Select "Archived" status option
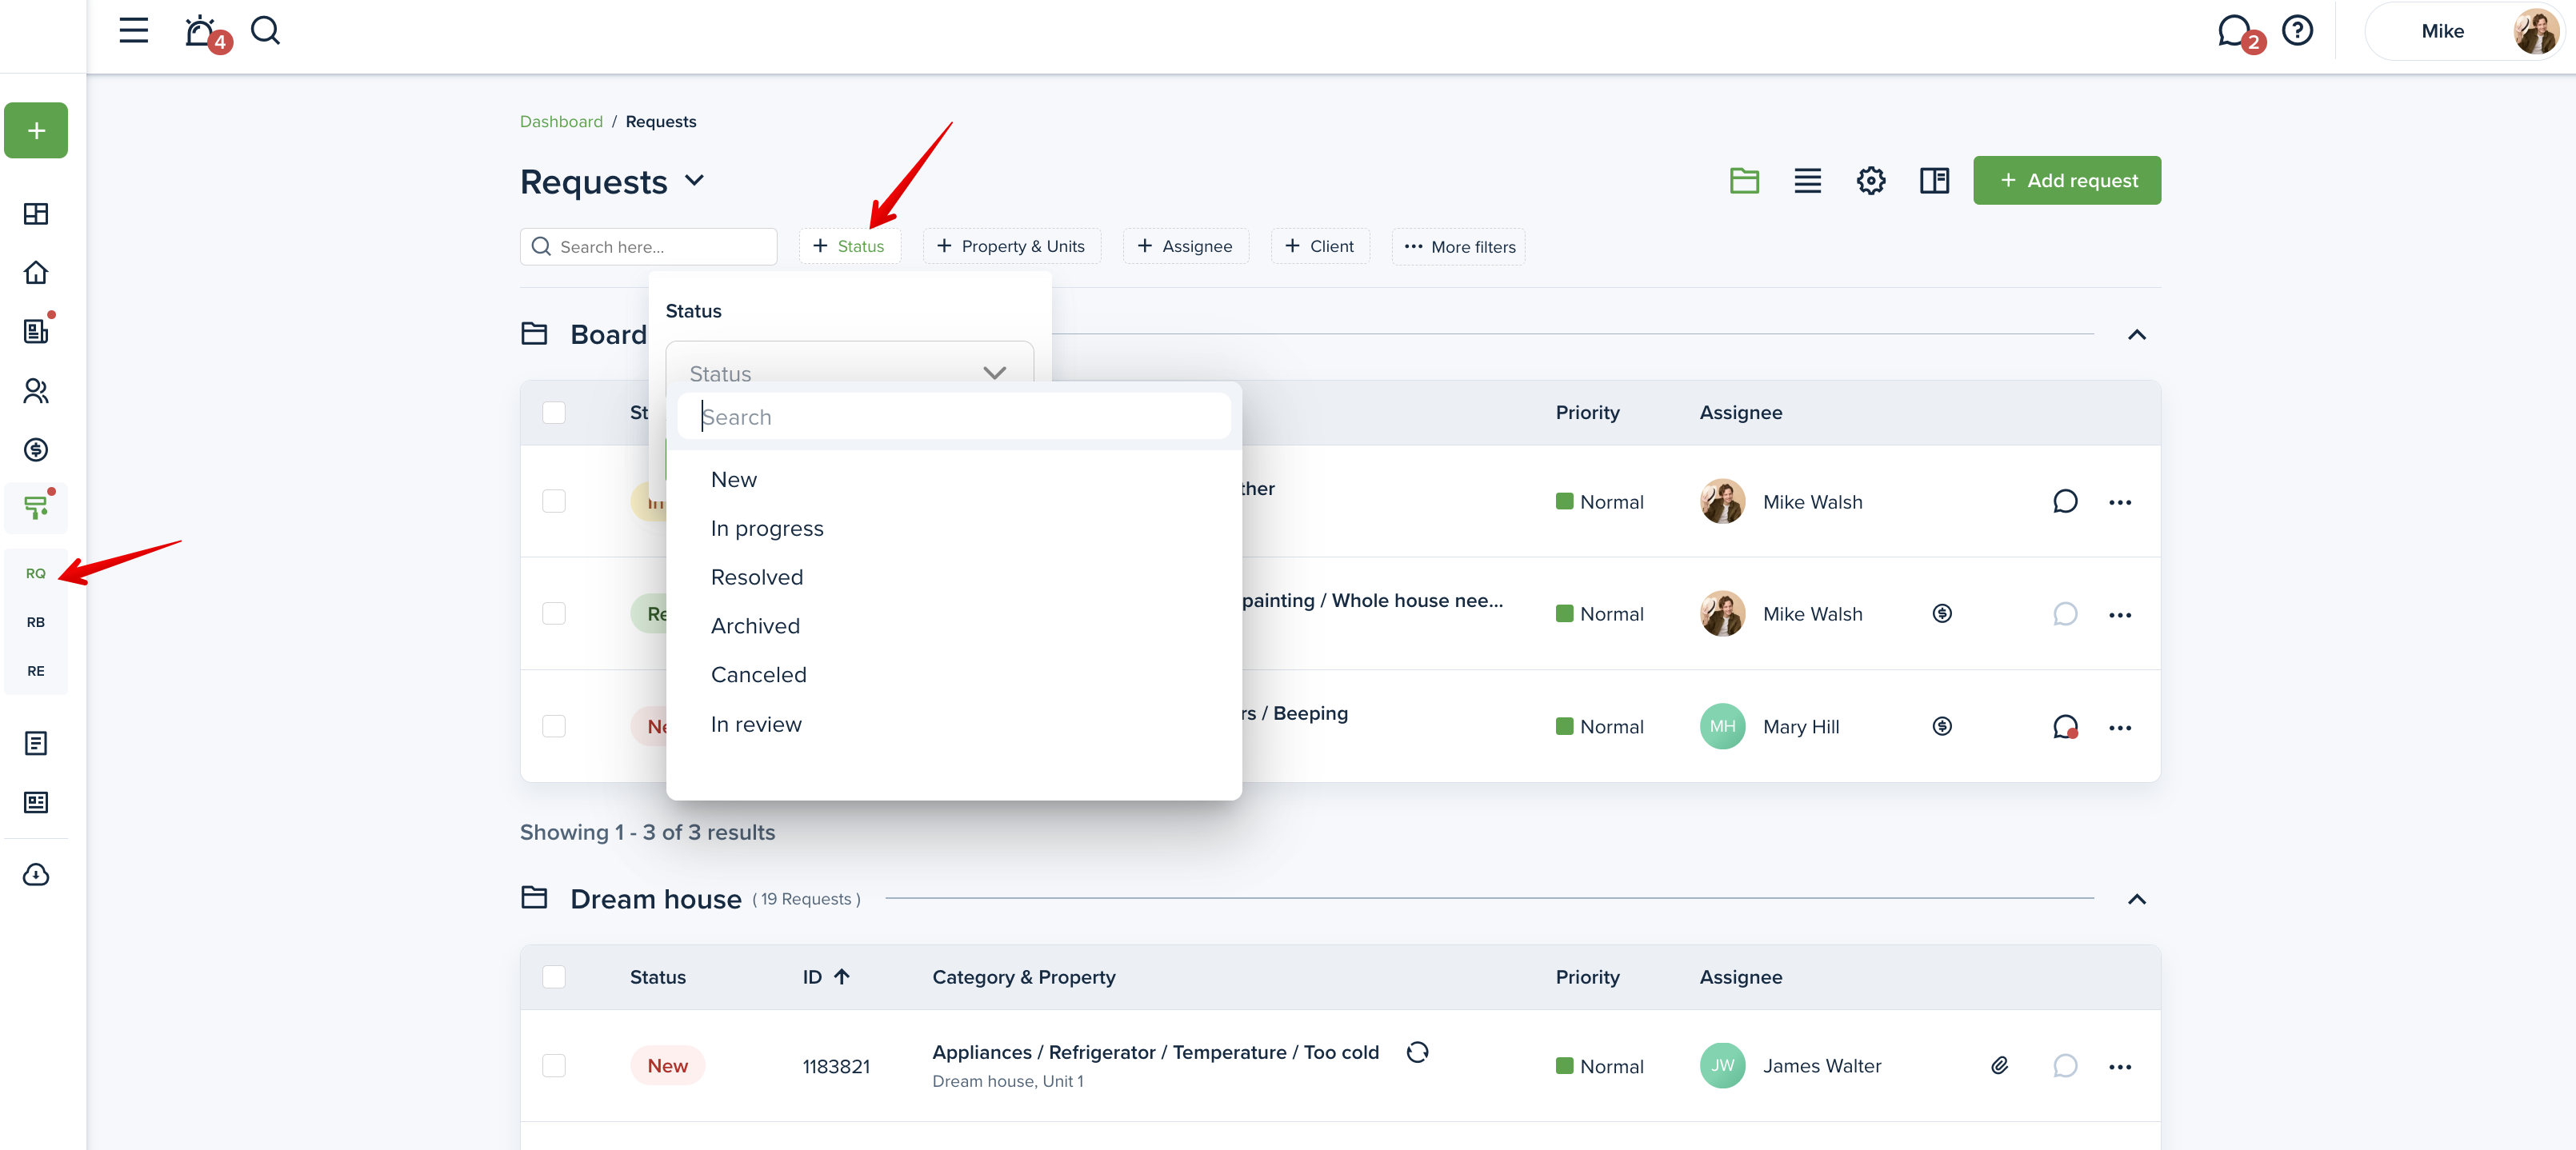Viewport: 2576px width, 1150px height. coord(755,627)
